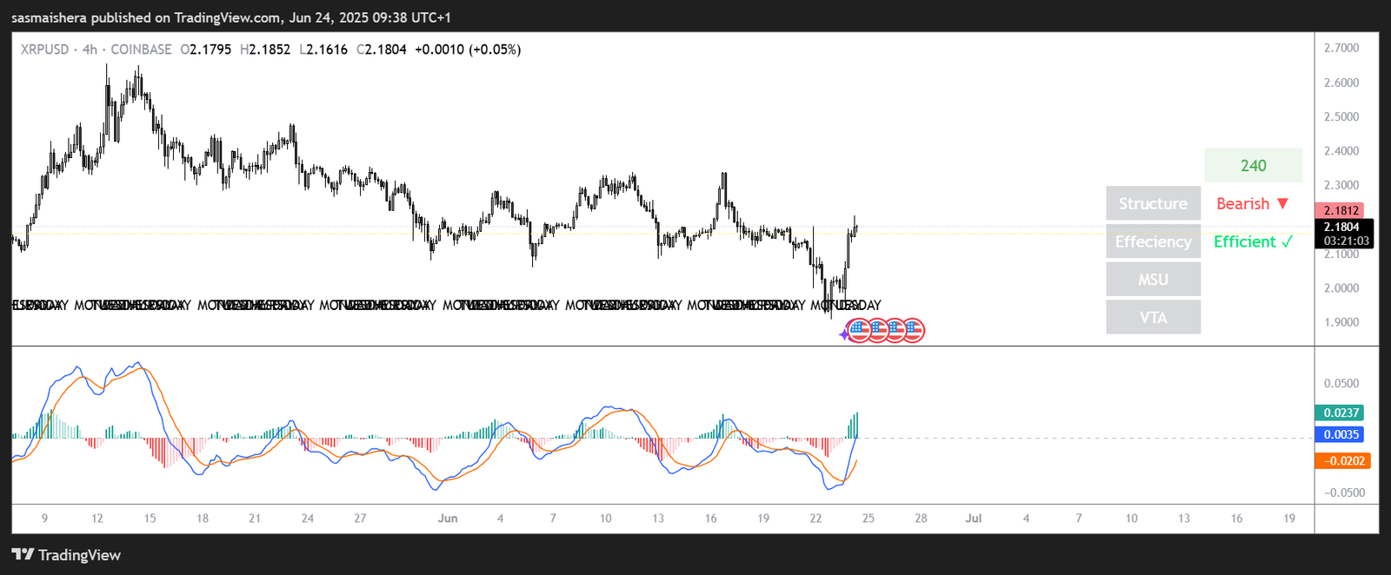Click the current price label 2.1804
Screen dimensions: 1391x575
[1343, 227]
